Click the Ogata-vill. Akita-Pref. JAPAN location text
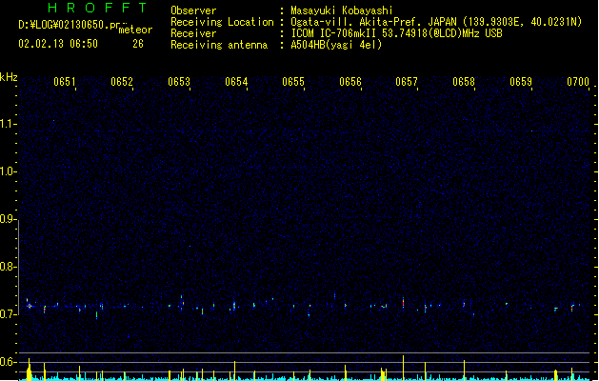 (x=436, y=22)
